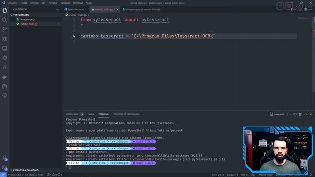Viewport: 315px width, 177px height.
Task: Select extrair_texto.py in the explorer tree
Action: pyautogui.click(x=29, y=24)
